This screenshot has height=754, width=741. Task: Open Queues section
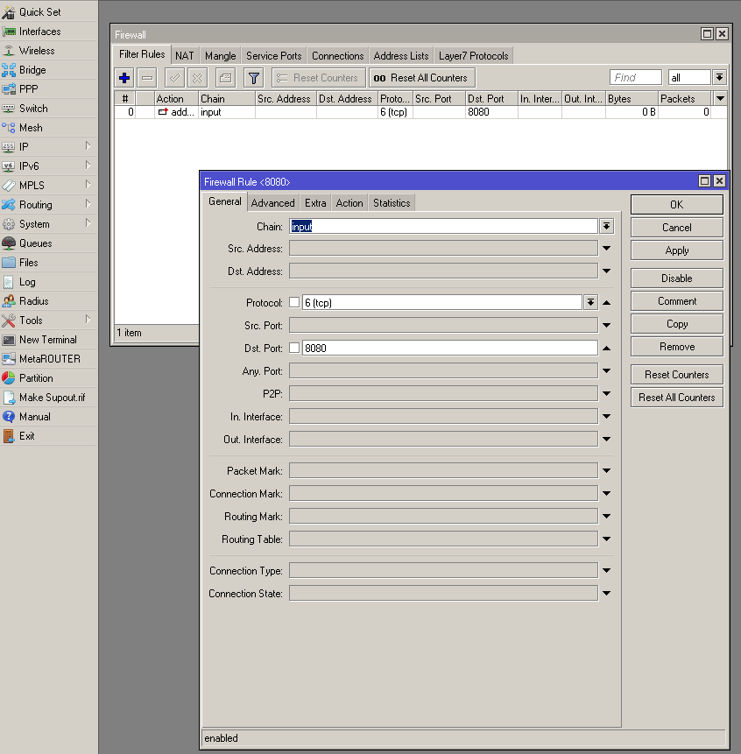(48, 243)
